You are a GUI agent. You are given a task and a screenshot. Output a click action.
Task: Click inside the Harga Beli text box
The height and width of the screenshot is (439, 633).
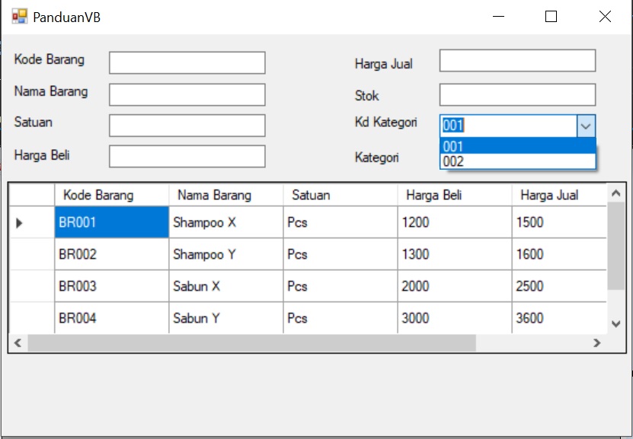click(187, 156)
